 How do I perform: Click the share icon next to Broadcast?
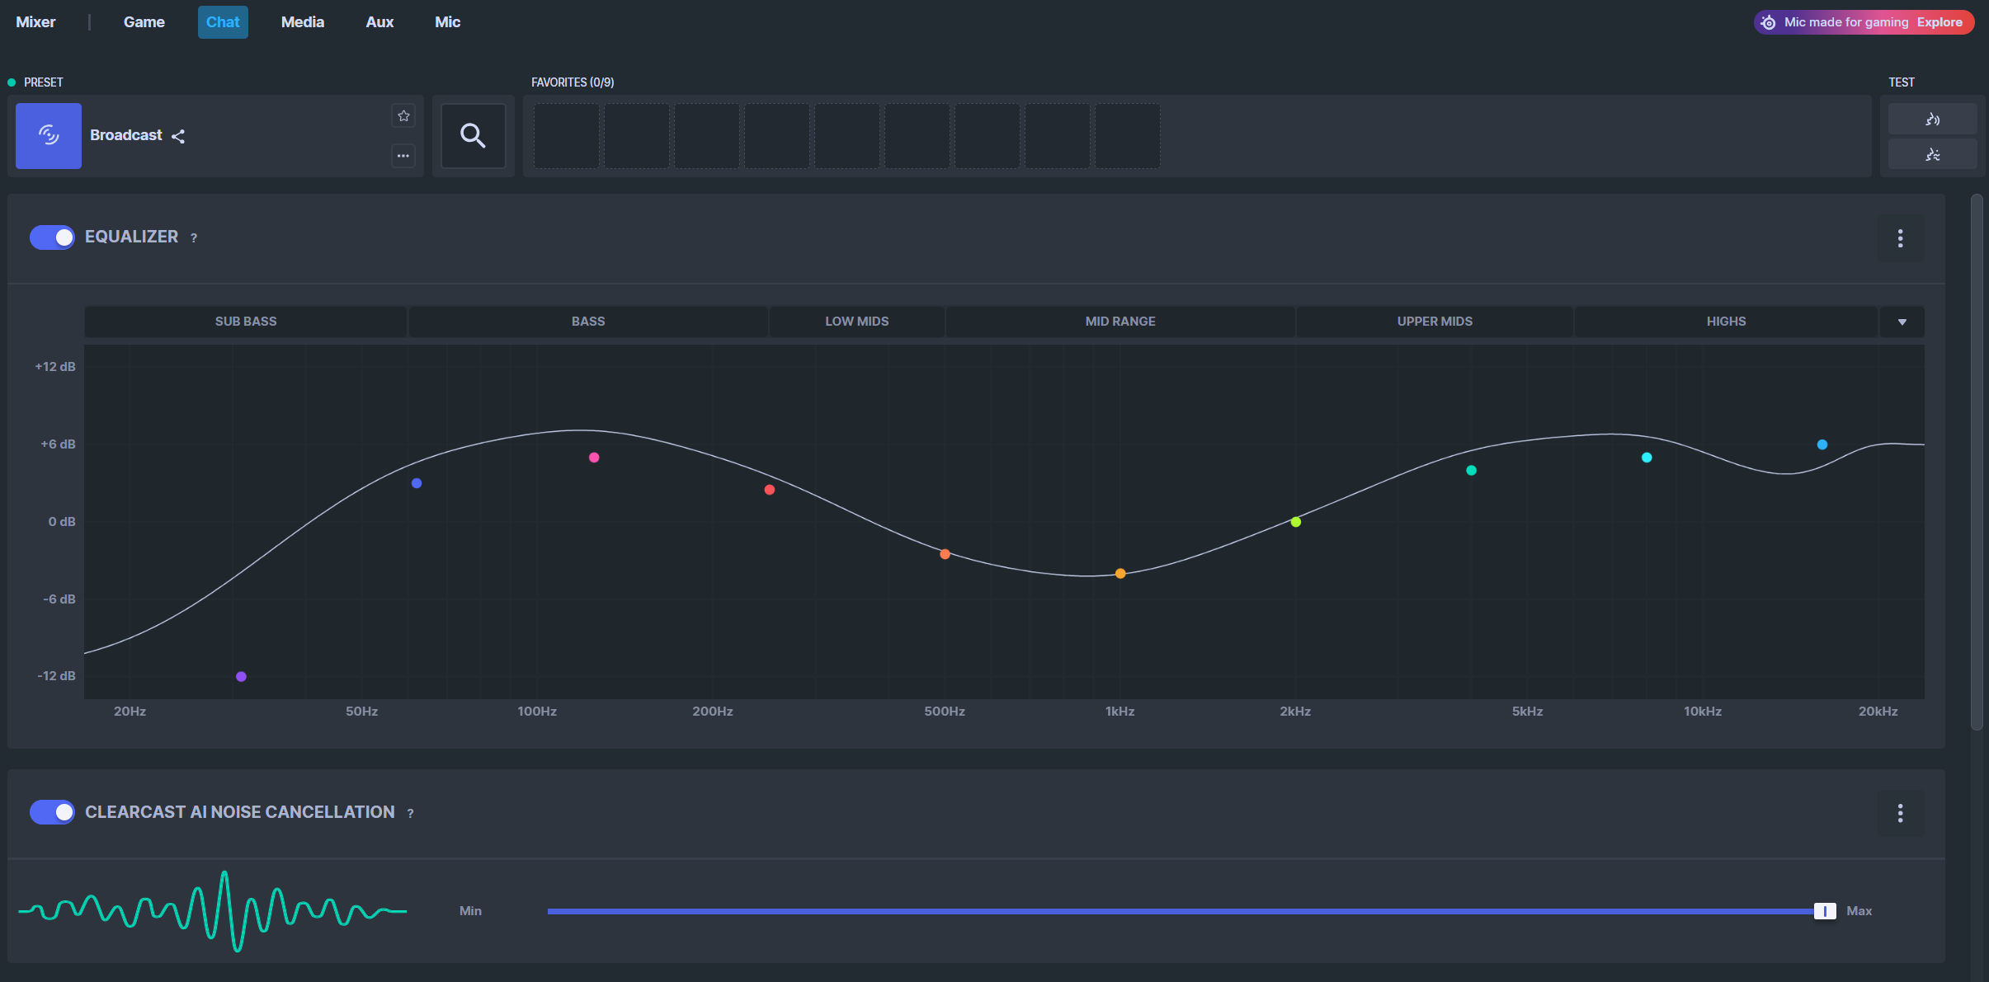(178, 136)
